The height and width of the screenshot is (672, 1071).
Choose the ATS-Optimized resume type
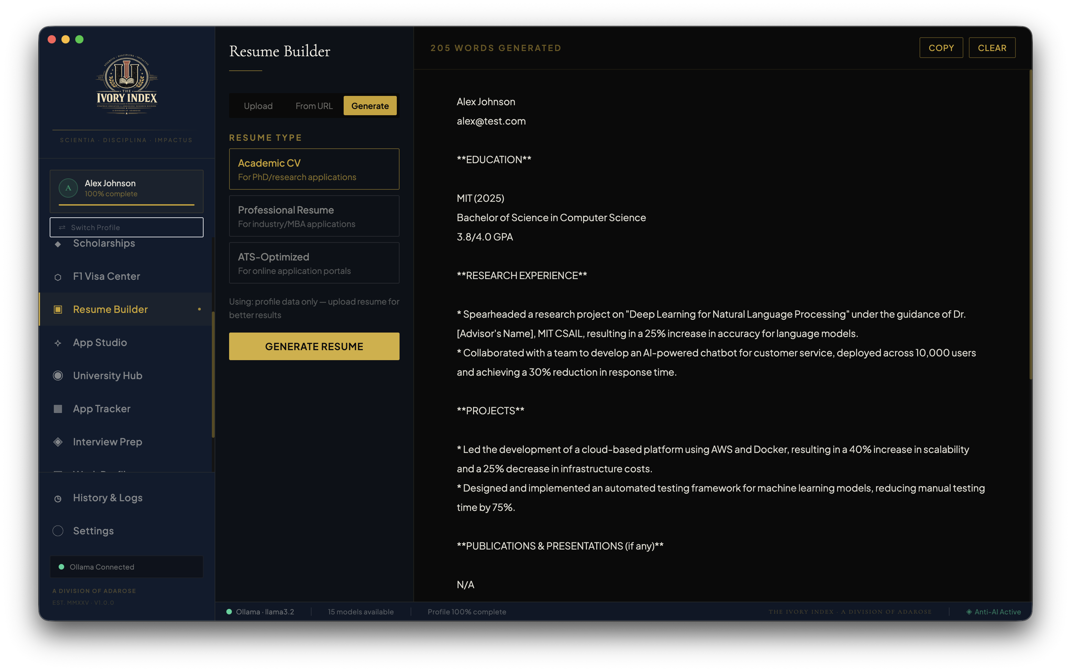point(314,263)
